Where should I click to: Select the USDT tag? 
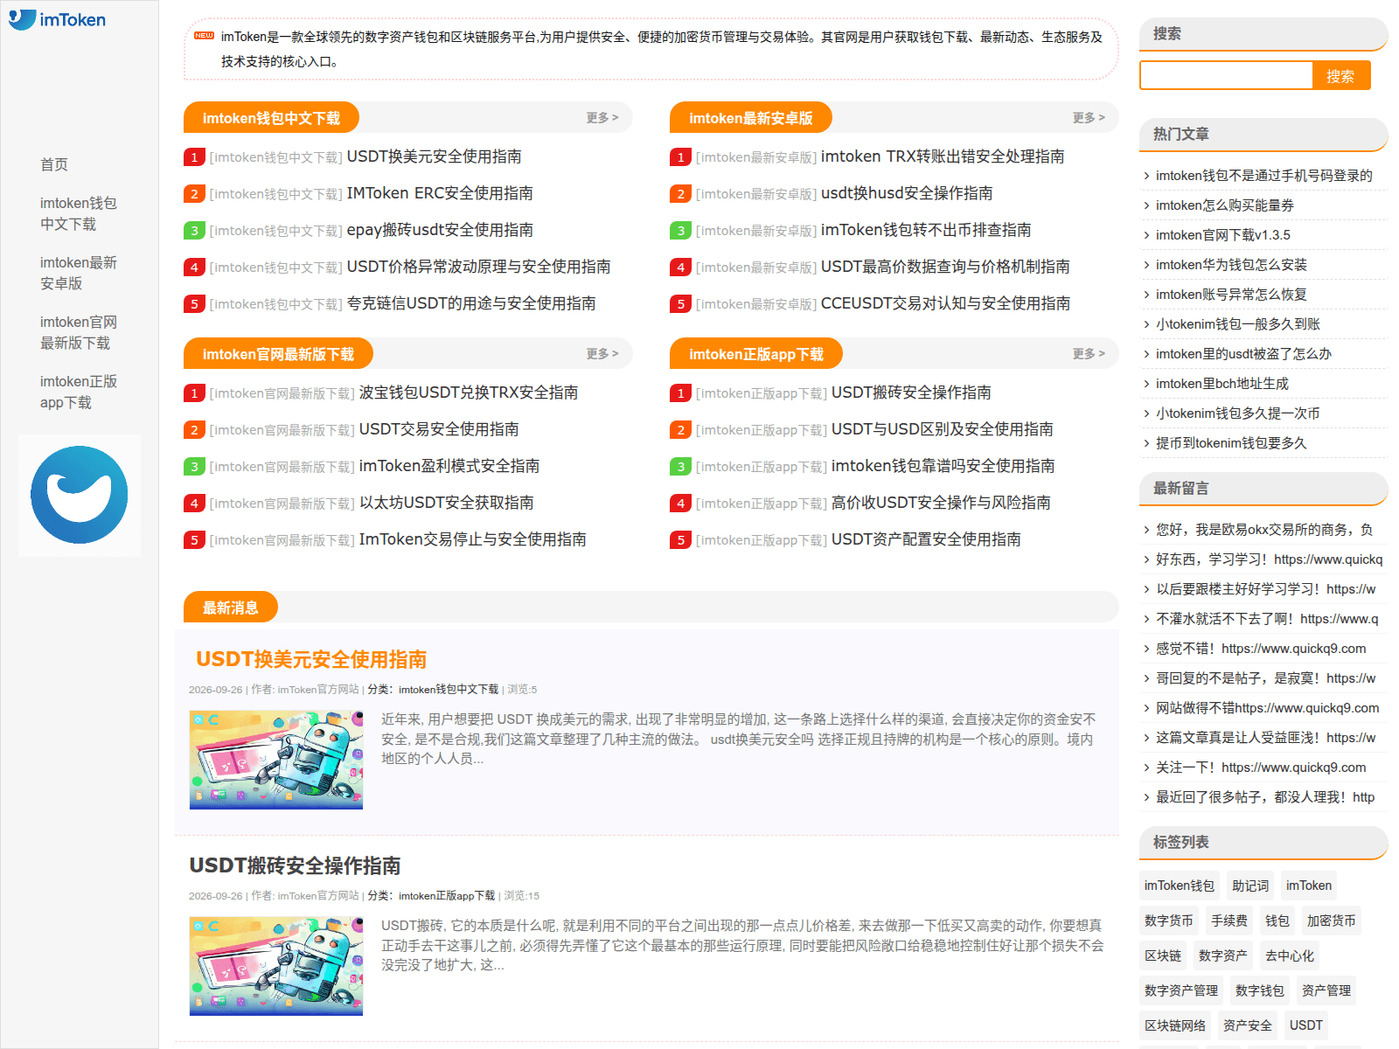click(1306, 1025)
